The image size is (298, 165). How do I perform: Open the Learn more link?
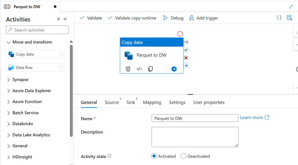coord(254,118)
